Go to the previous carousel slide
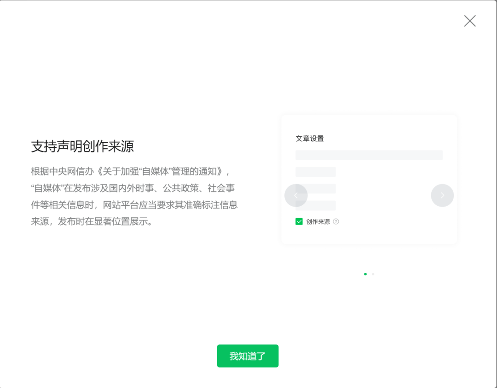This screenshot has height=388, width=497. (296, 195)
